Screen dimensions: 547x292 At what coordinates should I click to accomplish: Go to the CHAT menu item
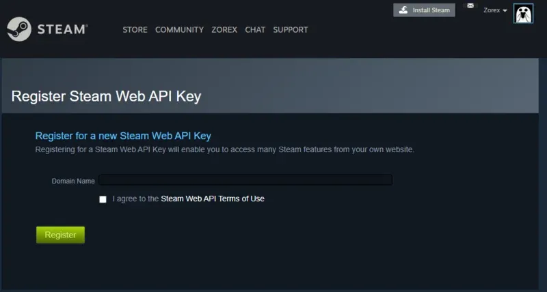(255, 30)
